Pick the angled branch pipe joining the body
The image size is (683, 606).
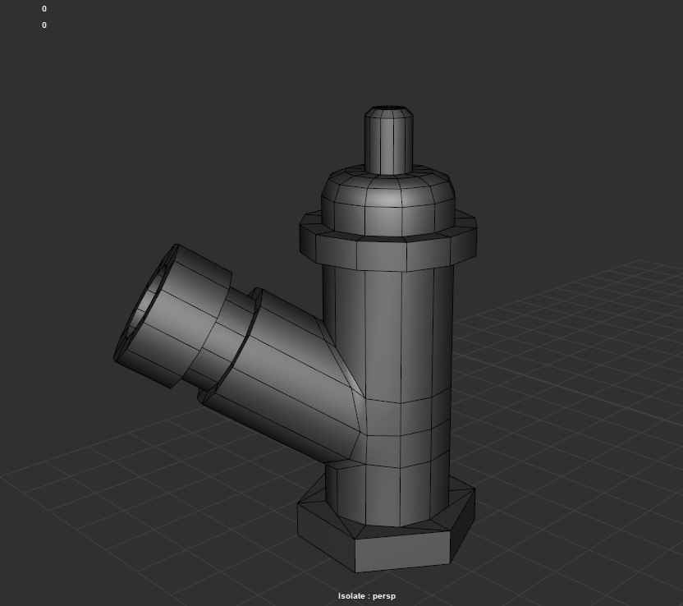click(283, 374)
